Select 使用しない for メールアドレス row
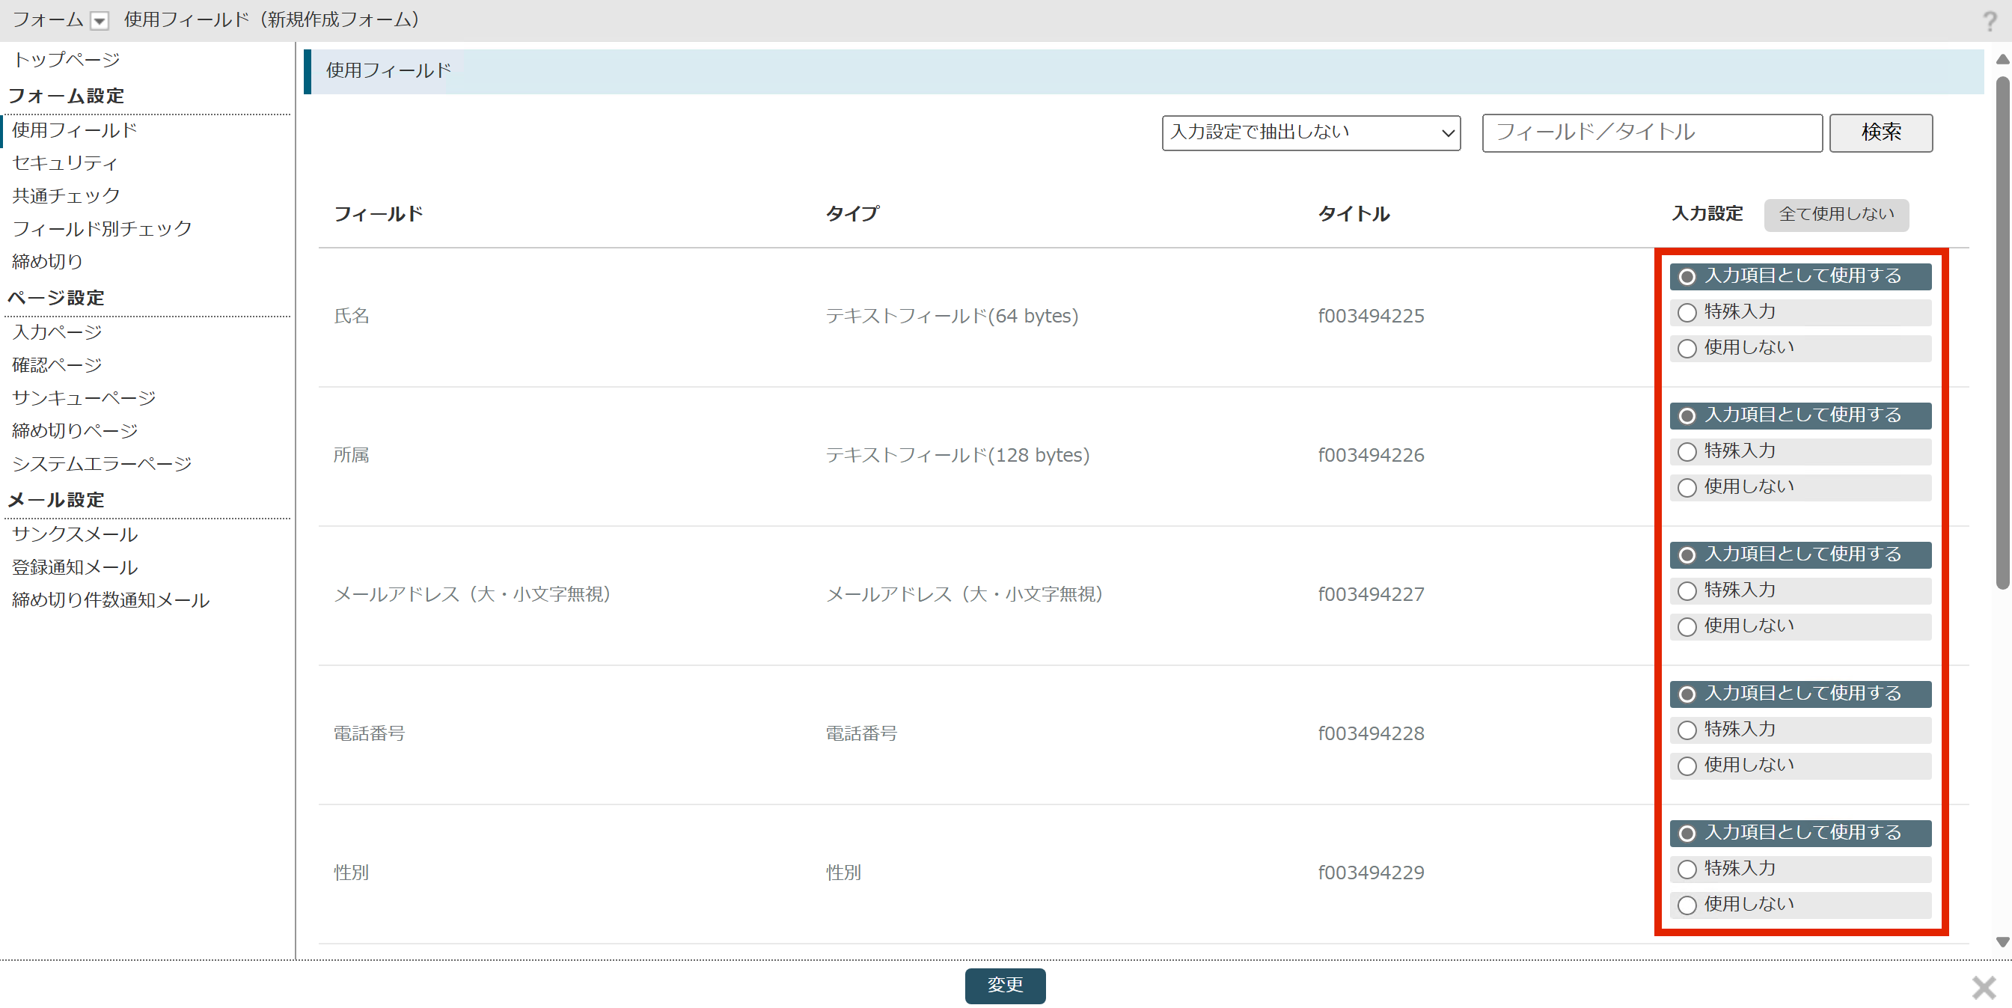The image size is (2012, 1008). point(1800,626)
